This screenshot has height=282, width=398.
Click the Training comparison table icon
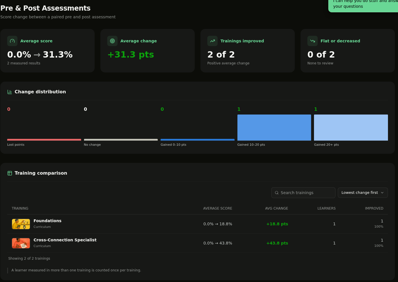pyautogui.click(x=10, y=173)
